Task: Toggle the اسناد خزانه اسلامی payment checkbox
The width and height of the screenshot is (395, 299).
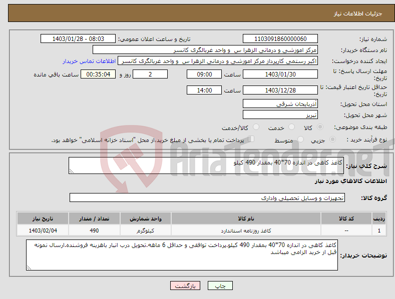Action: 251,139
